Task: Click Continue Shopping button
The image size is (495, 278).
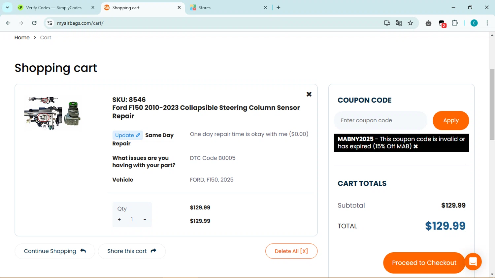Action: pyautogui.click(x=55, y=251)
